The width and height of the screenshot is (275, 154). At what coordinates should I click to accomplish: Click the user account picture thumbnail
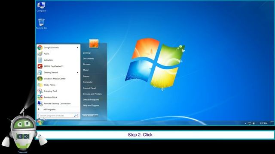[94, 44]
